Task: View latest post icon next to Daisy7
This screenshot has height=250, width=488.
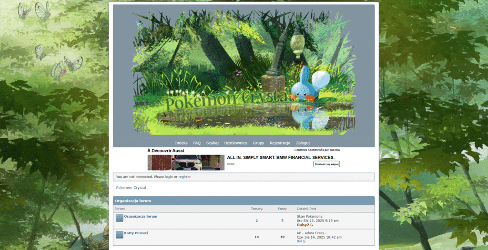Action: (312, 225)
